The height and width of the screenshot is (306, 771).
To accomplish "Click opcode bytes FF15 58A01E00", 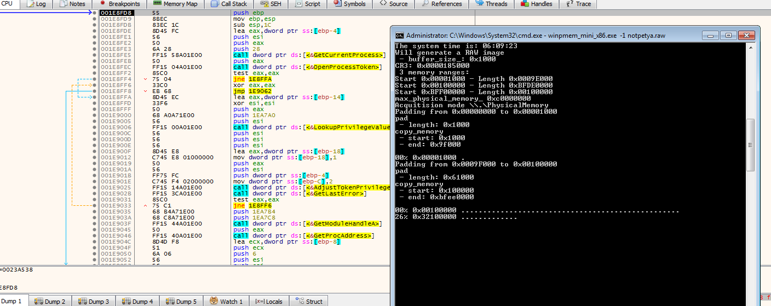I will (x=177, y=55).
